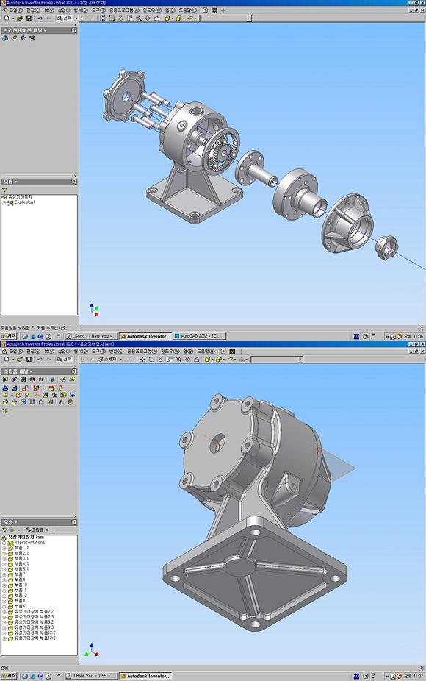Screen dimensions: 426x681
Task: Click Zoom magnifier icon in upper window toolbar
Action: (138, 18)
